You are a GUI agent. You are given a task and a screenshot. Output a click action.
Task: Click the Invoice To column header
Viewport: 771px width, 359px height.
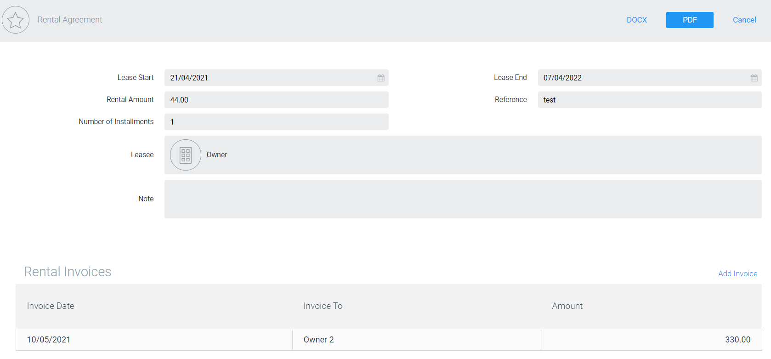(x=323, y=306)
